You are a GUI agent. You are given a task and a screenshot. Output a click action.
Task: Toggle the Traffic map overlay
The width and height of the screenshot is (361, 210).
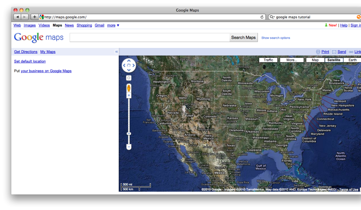[268, 60]
